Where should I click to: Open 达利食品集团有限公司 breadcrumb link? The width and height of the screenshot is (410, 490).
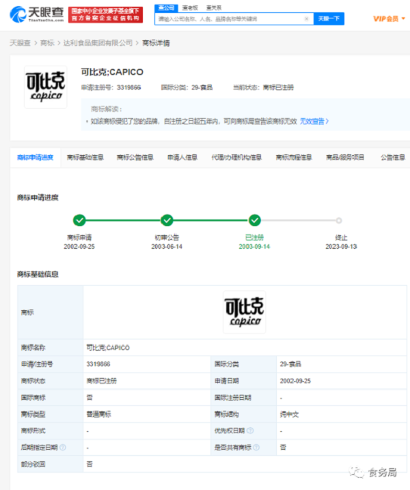point(98,43)
